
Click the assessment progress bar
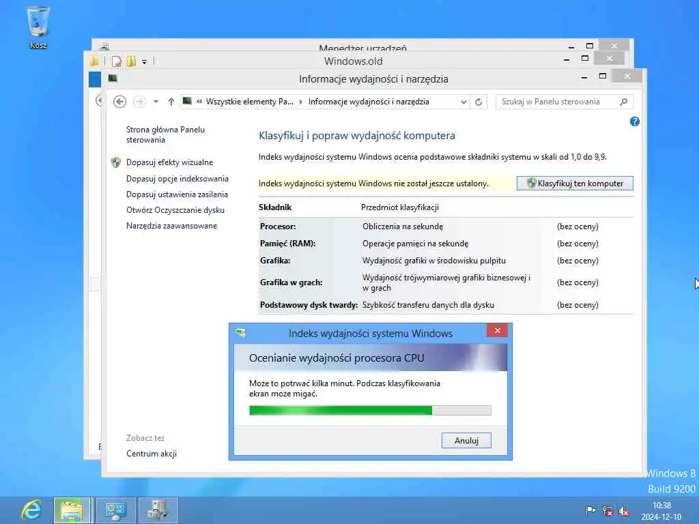(x=371, y=410)
